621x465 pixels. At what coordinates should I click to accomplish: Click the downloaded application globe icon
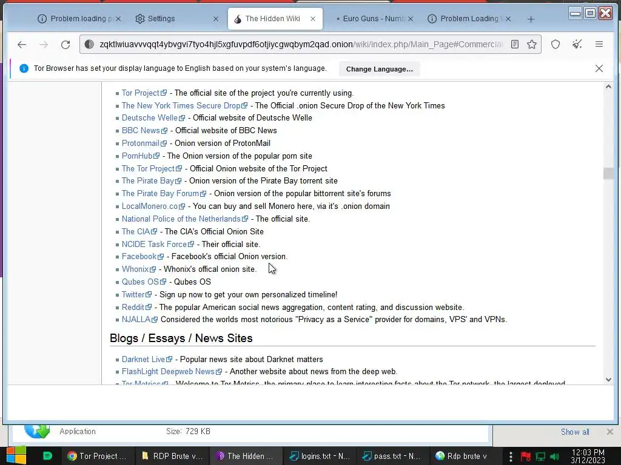point(37,430)
